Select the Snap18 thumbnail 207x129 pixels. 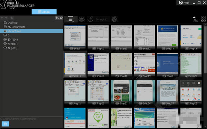tap(121, 63)
